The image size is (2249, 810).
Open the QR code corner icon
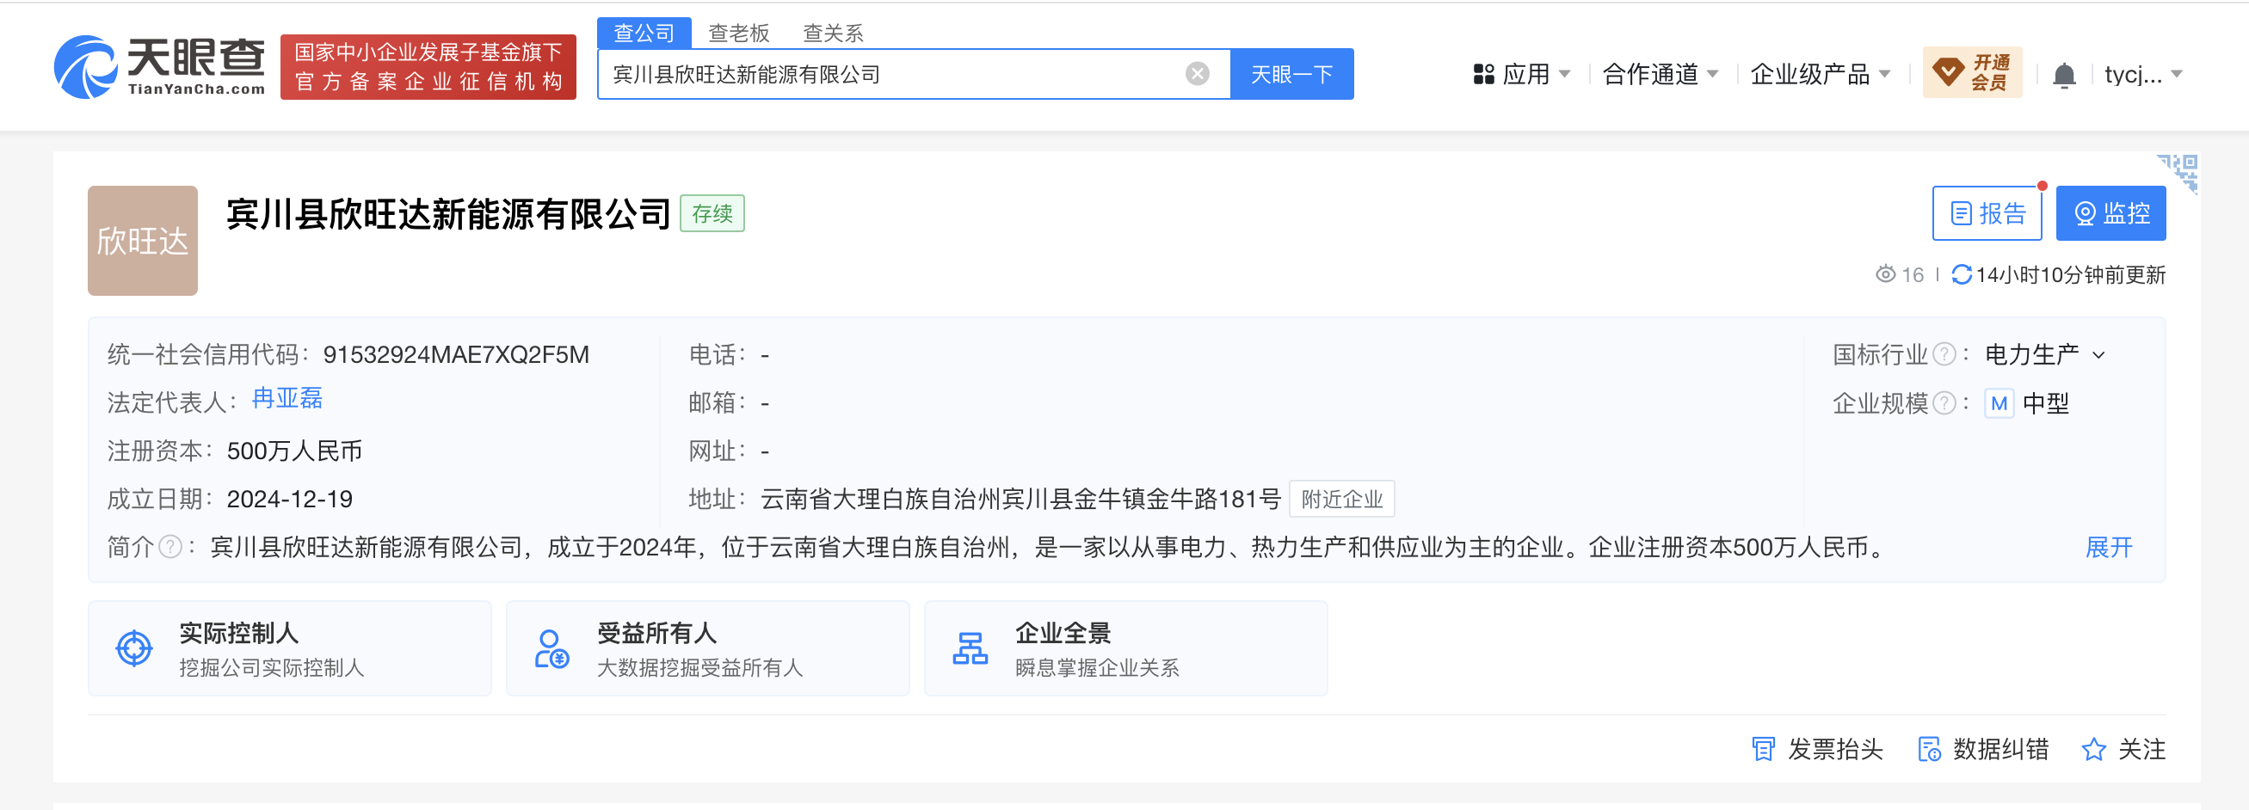click(2178, 173)
